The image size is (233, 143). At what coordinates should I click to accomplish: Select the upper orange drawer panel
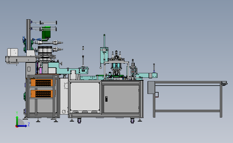click(x=42, y=83)
